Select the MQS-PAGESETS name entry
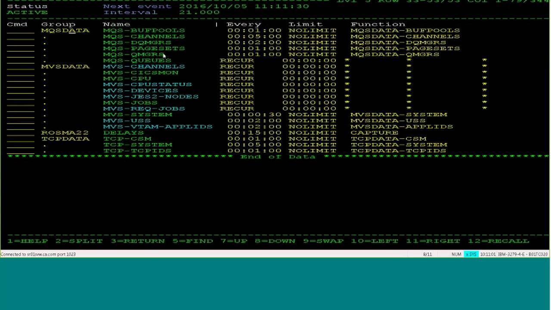The height and width of the screenshot is (310, 551). tap(144, 49)
